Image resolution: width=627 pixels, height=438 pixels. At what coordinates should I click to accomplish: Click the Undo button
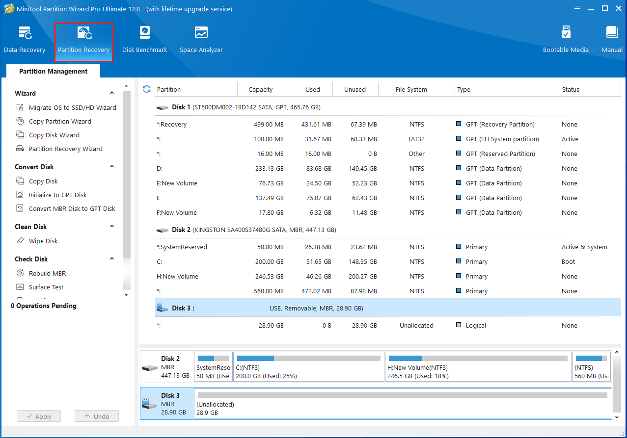pos(97,416)
